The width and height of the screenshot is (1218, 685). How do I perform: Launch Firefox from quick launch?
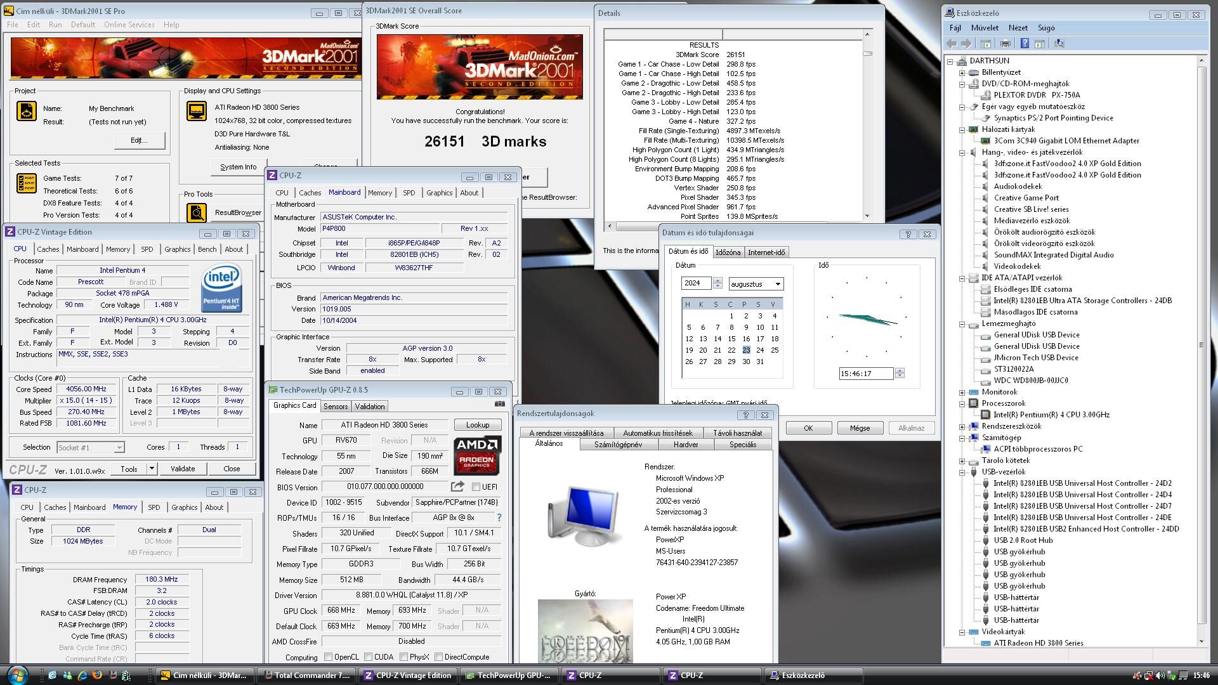(x=97, y=675)
